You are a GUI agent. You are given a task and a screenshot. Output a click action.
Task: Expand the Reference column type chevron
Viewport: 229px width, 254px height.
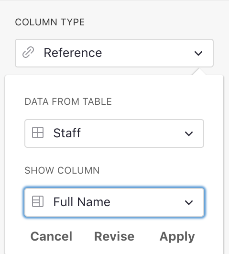198,53
